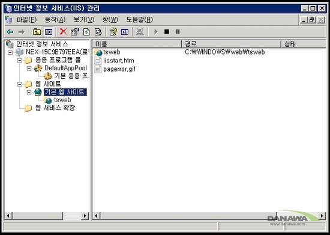Click the C:\WINDOWS\web\tsweb path cell
Viewport: 330px width, 235px height.
pos(225,52)
